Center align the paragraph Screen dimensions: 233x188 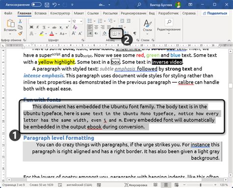pyautogui.click(x=96, y=27)
